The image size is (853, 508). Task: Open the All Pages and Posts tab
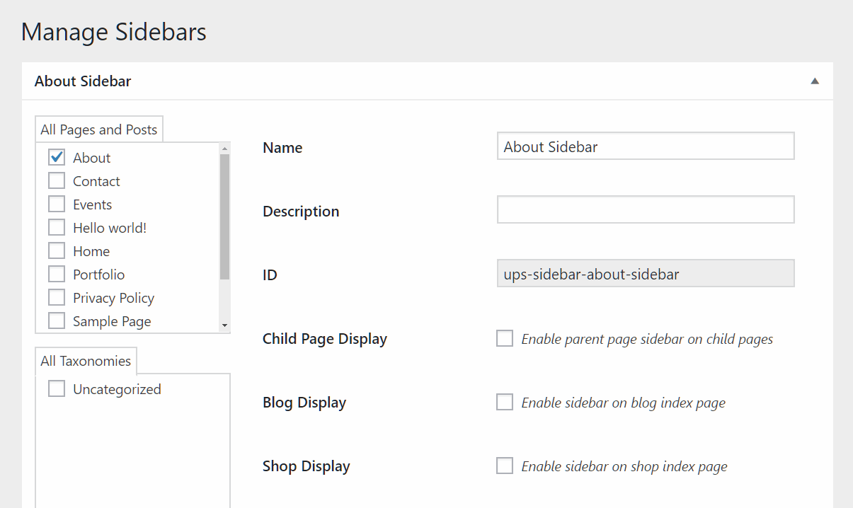coord(99,129)
